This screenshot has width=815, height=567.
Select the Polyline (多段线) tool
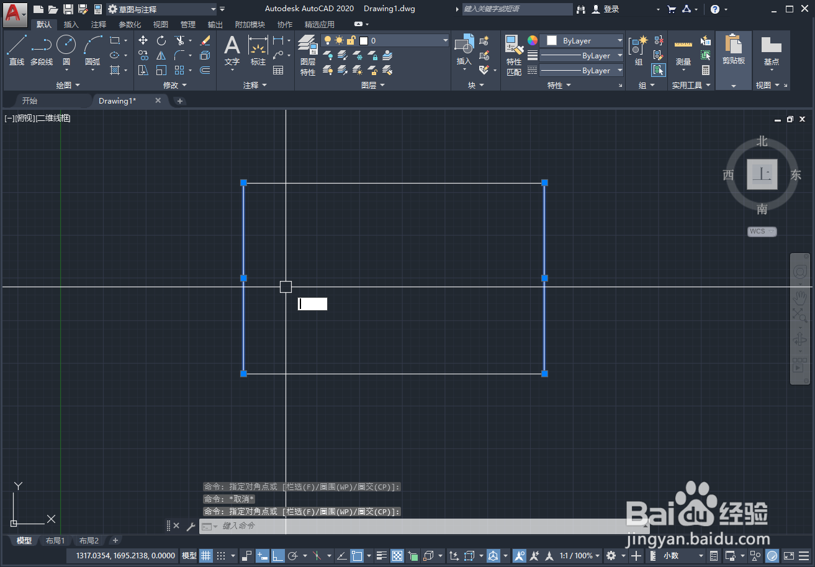42,50
